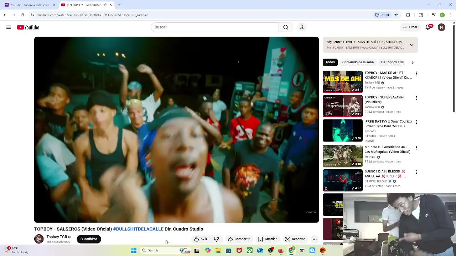The height and width of the screenshot is (256, 456).
Task: Bookmark this page with the star
Action: (x=396, y=15)
